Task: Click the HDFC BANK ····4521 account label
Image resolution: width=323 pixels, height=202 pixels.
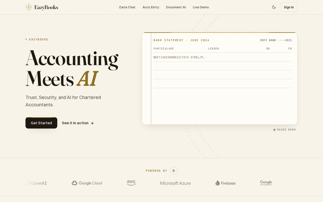Action: (276, 40)
